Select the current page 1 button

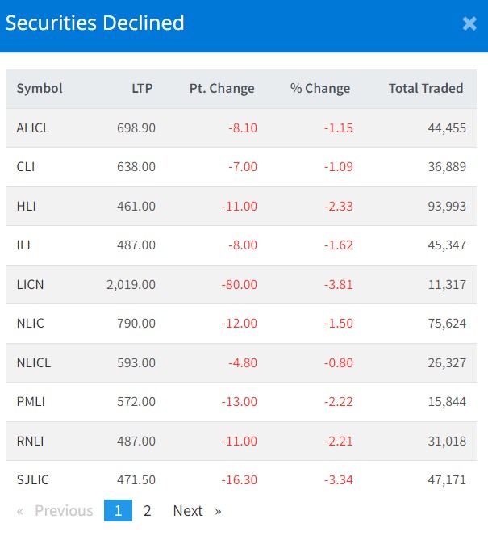(118, 511)
